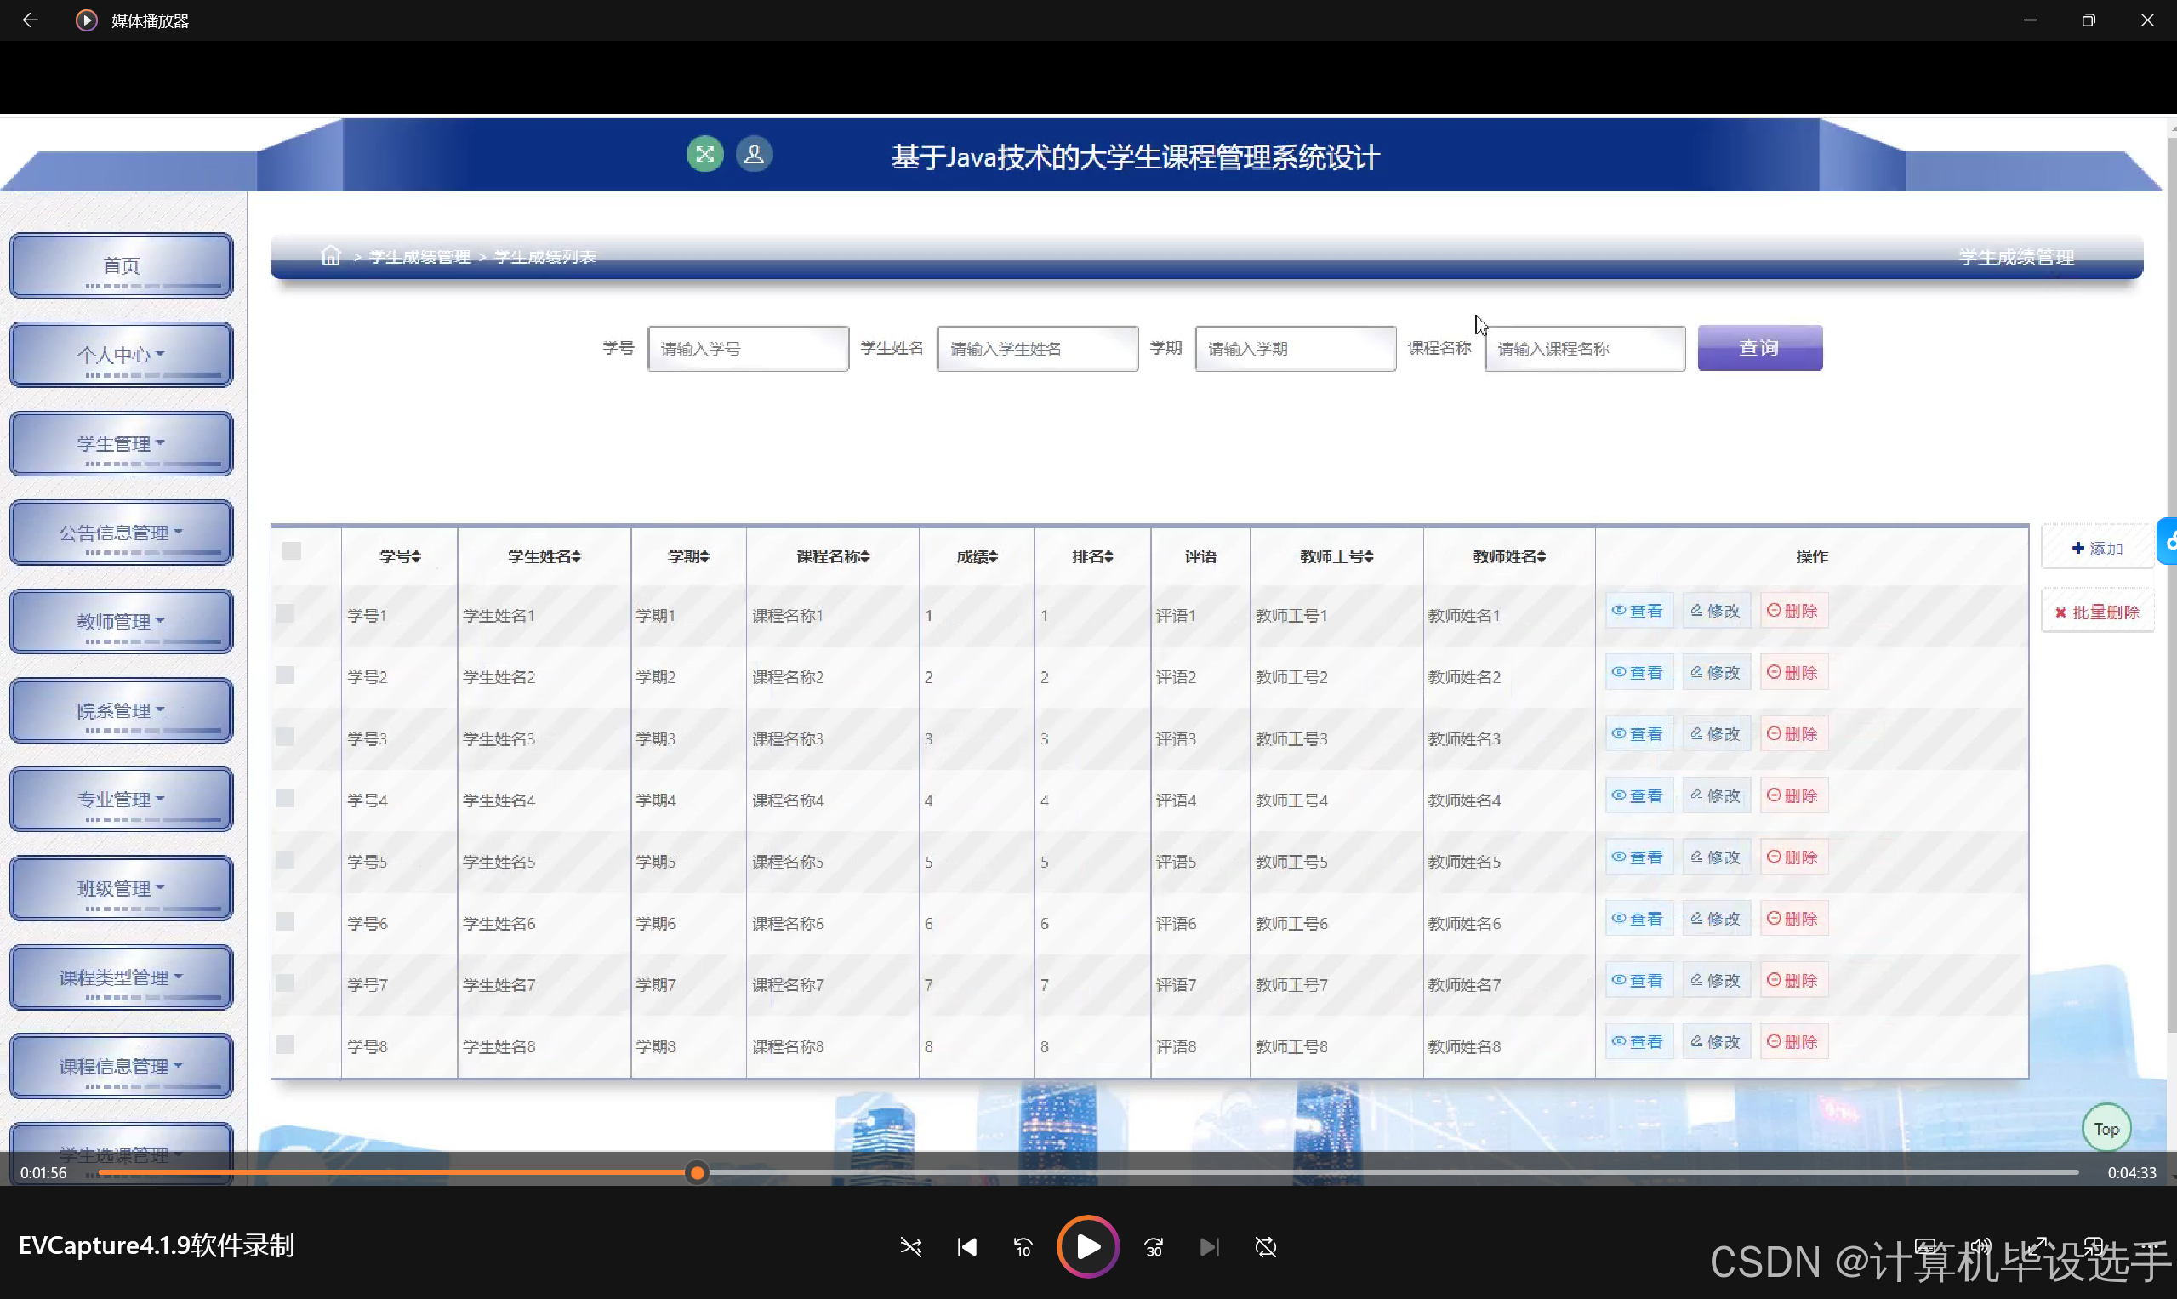Tick the checkbox for row 学号1
This screenshot has height=1299, width=2177.
coord(285,612)
